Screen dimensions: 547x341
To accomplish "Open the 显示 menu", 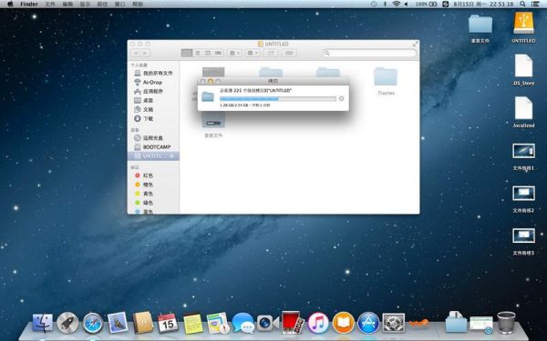I will (85, 5).
